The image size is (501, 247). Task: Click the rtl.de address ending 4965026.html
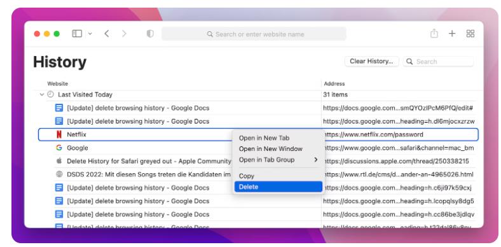(399, 174)
